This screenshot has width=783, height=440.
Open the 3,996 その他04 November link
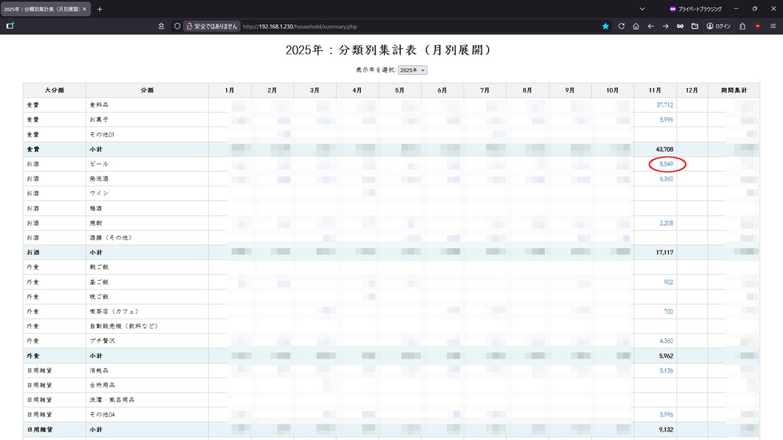point(666,415)
